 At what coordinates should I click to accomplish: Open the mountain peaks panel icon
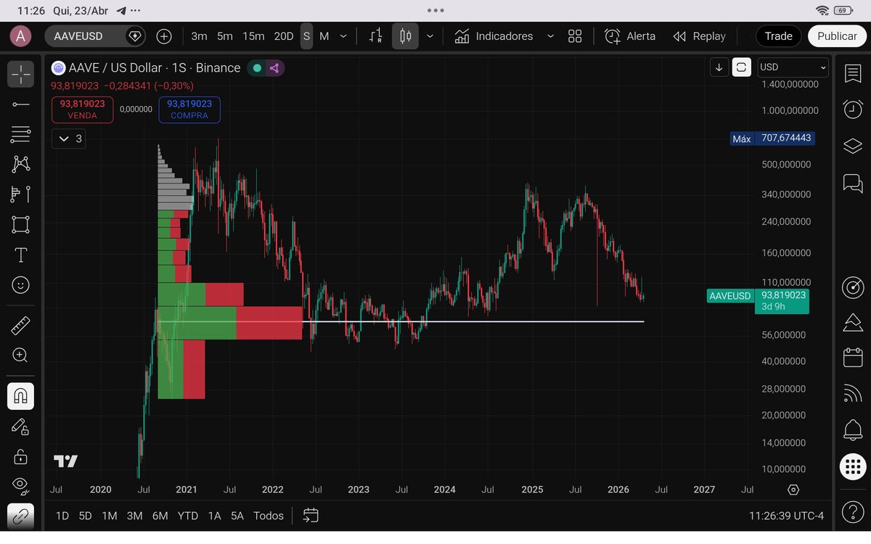853,322
